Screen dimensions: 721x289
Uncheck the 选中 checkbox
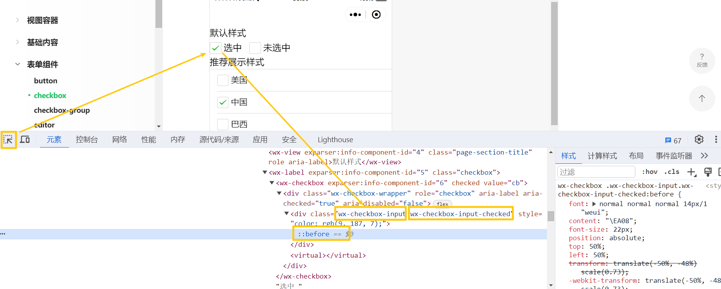point(216,48)
